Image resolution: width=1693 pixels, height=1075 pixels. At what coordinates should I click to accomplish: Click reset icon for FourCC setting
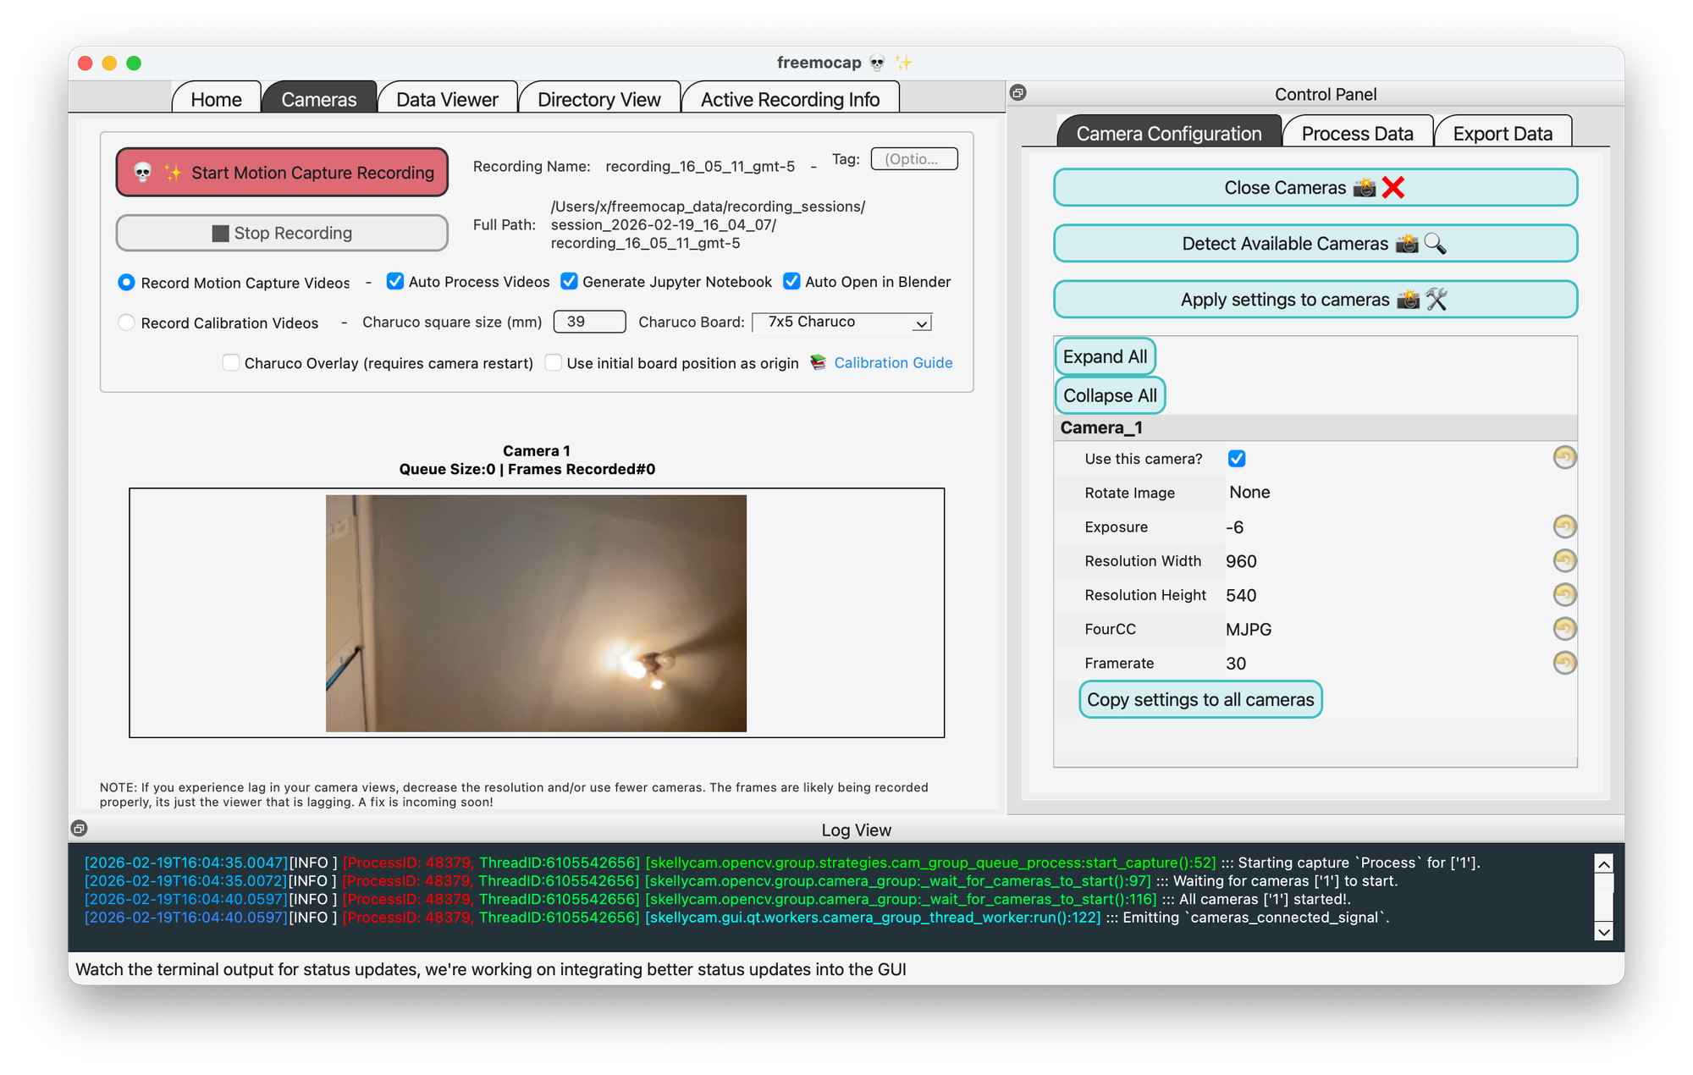(1564, 628)
